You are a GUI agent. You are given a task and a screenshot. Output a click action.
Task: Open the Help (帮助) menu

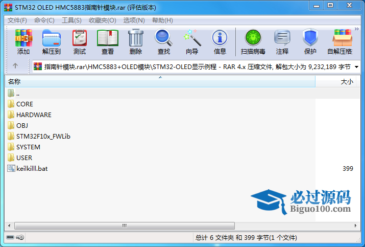coord(162,20)
